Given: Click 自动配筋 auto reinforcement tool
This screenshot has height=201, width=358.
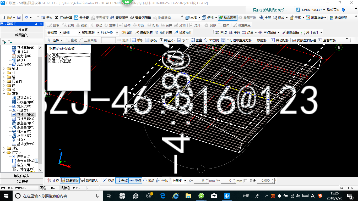Looking at the screenshot, I should pos(280,40).
